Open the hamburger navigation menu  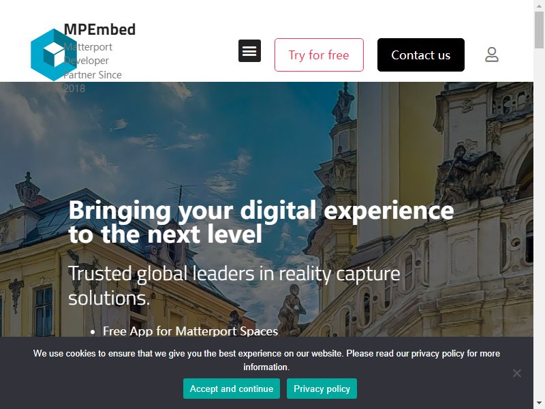pos(249,50)
